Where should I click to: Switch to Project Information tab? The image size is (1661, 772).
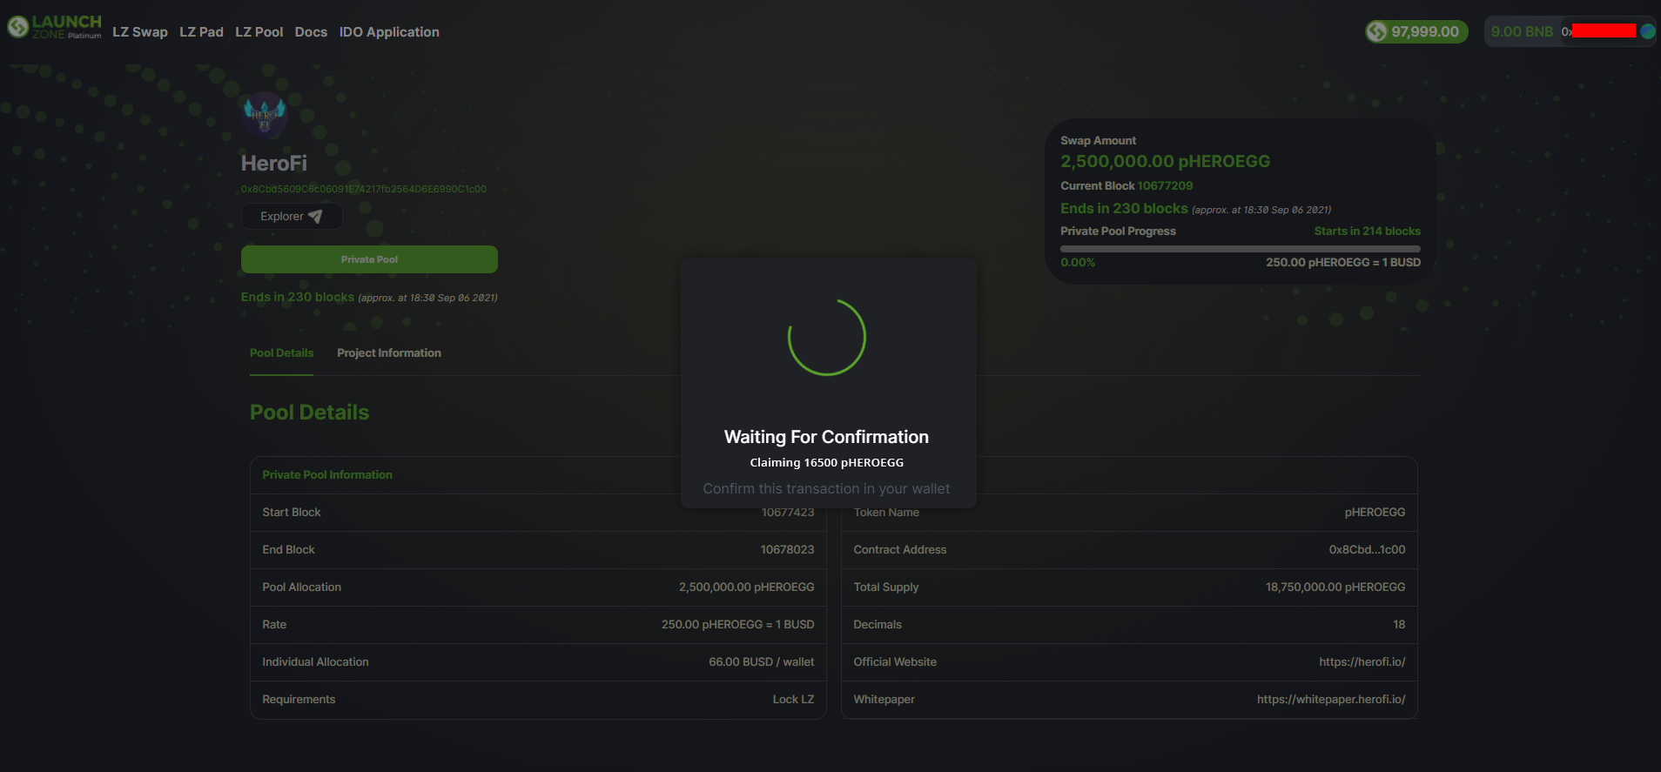click(x=389, y=353)
